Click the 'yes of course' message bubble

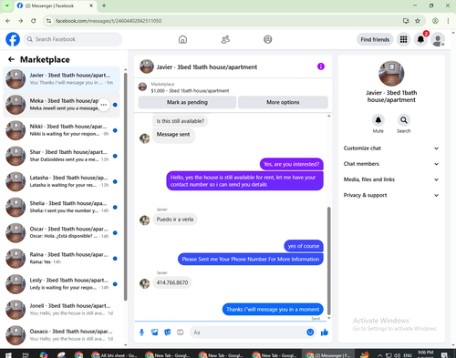pos(304,246)
